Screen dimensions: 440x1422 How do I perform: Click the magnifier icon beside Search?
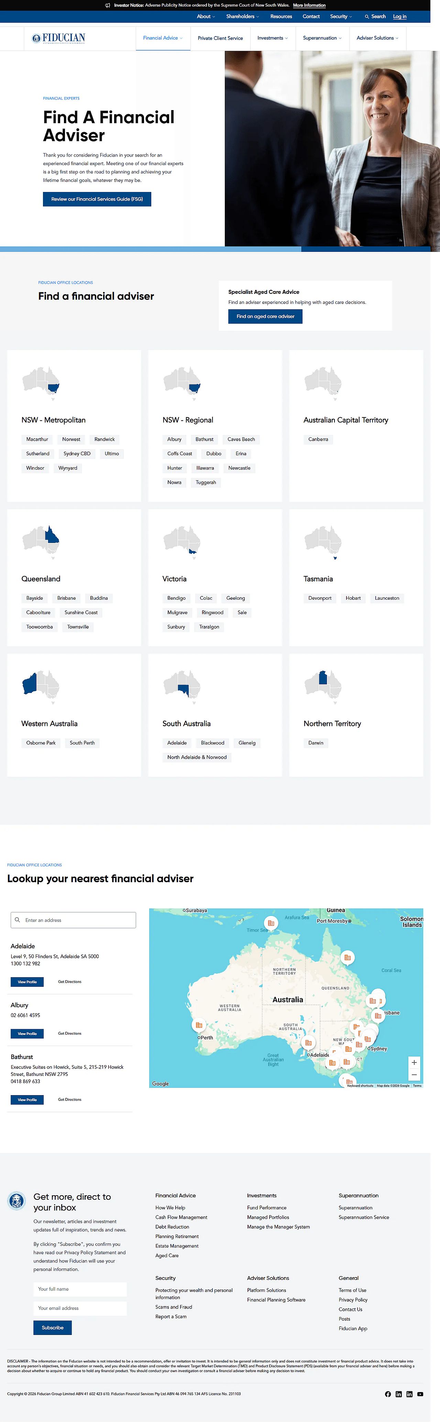click(x=367, y=17)
